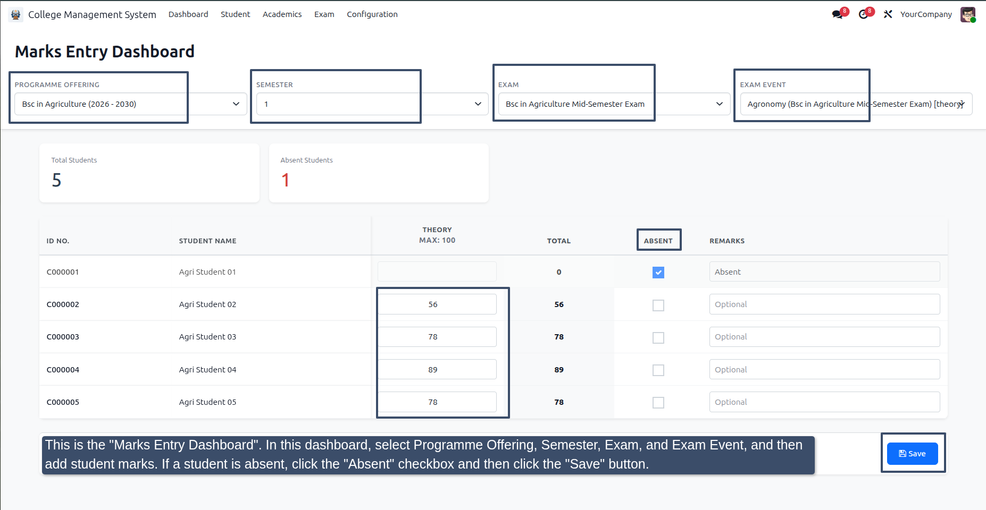Click the College Management System app logo

[16, 14]
